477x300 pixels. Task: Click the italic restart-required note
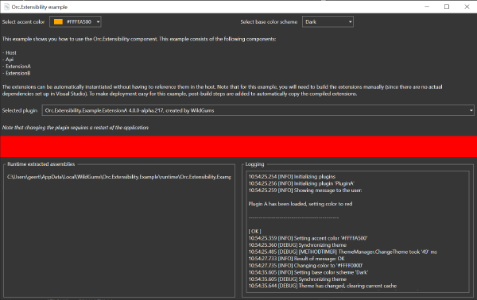76,128
